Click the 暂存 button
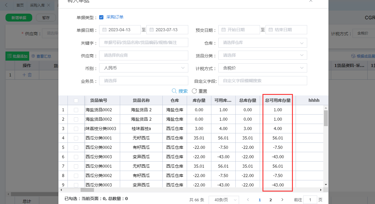375x204 pixels. point(46,18)
